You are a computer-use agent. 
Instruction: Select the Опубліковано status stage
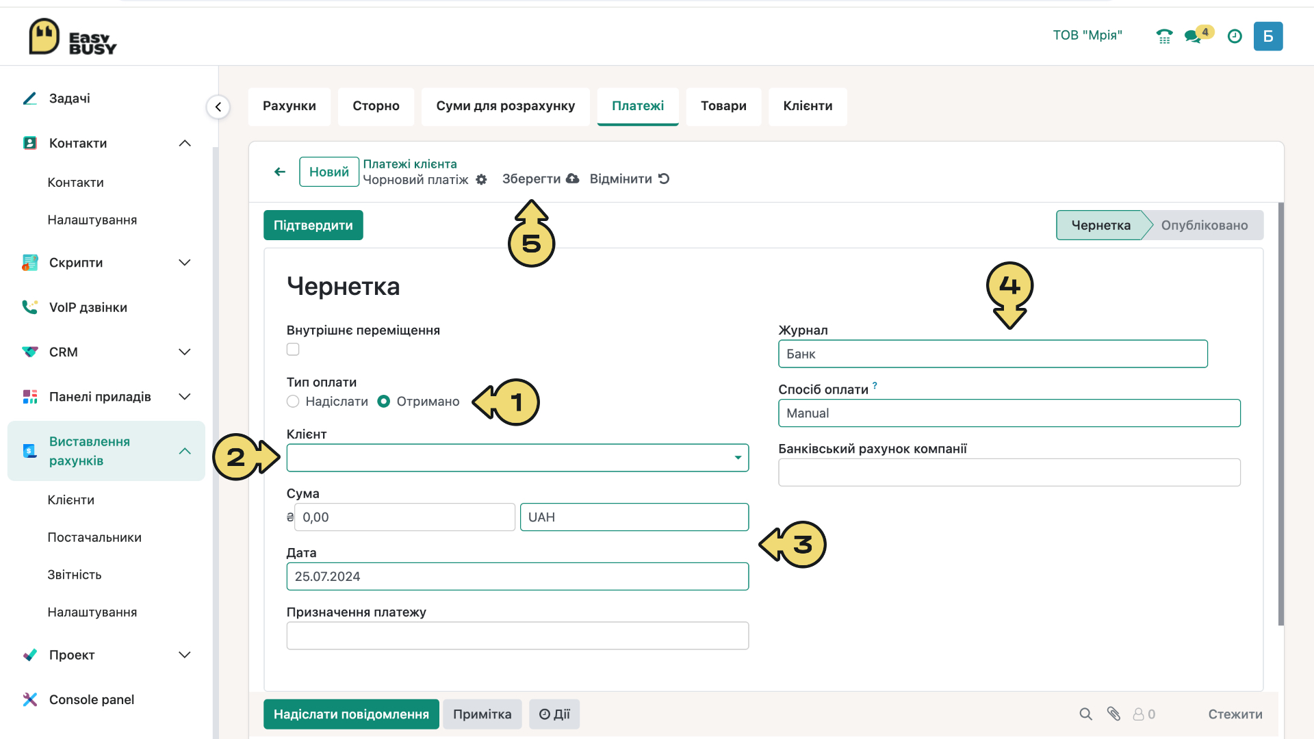coord(1204,225)
